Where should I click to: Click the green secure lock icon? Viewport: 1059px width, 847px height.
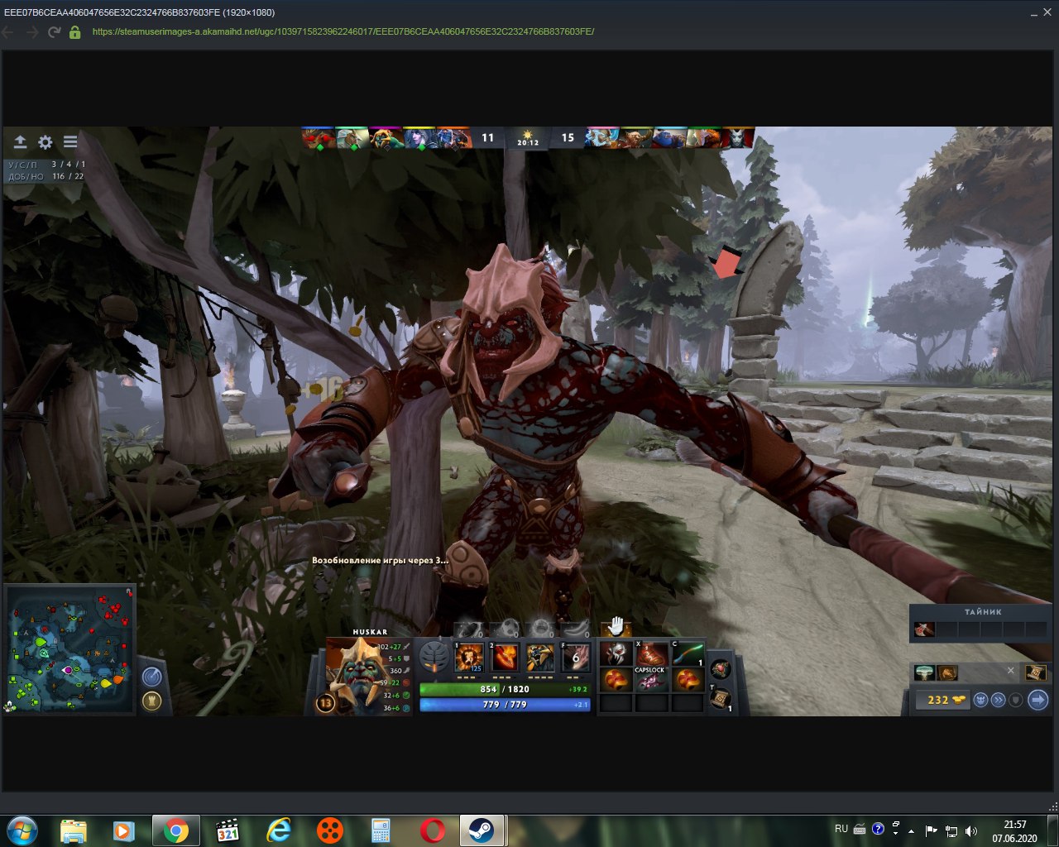75,31
